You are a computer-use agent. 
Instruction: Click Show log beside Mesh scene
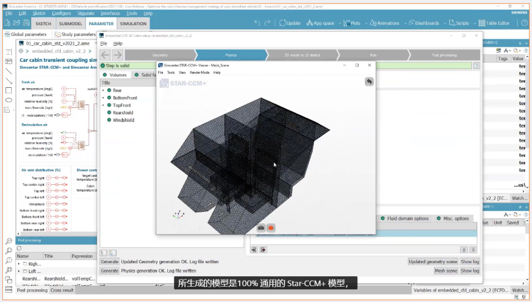click(x=469, y=271)
